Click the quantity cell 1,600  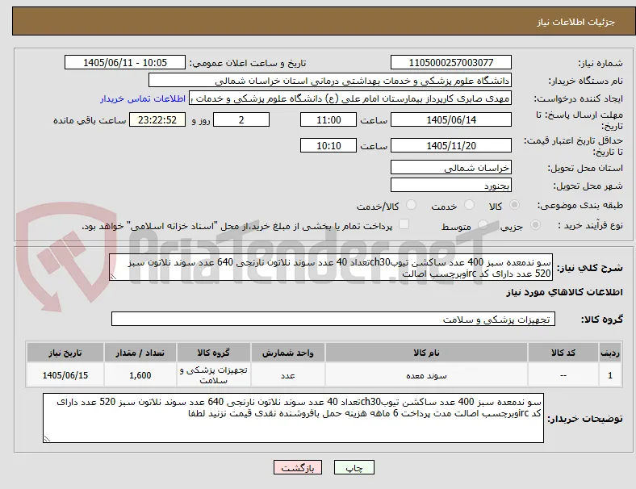(140, 375)
